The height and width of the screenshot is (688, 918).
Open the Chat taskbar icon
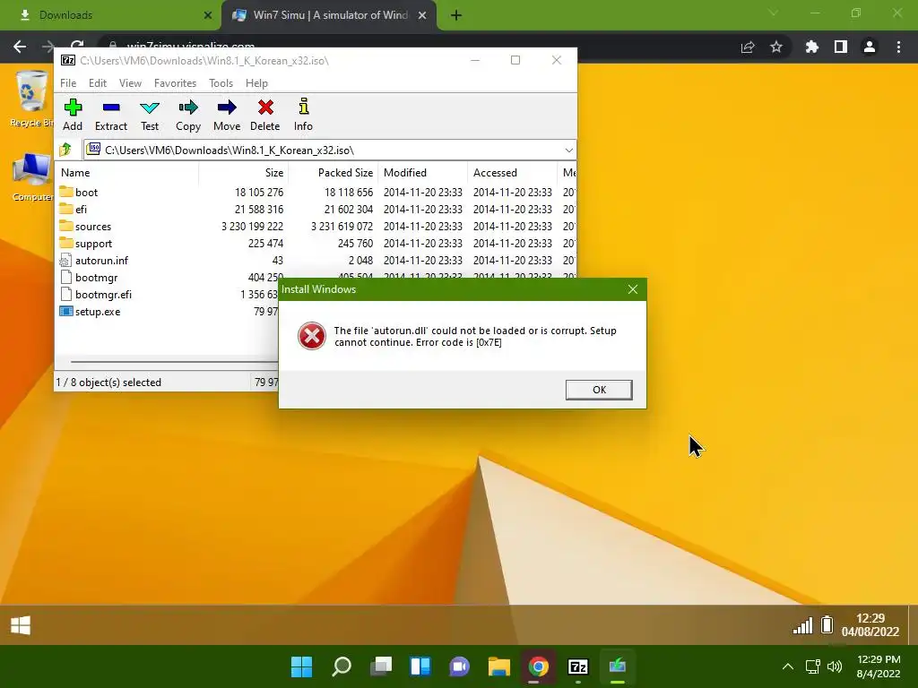(460, 666)
